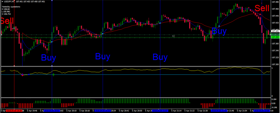Click the '5 Apr 21:14' time axis label
This screenshot has width=280, height=113.
pyautogui.click(x=176, y=111)
